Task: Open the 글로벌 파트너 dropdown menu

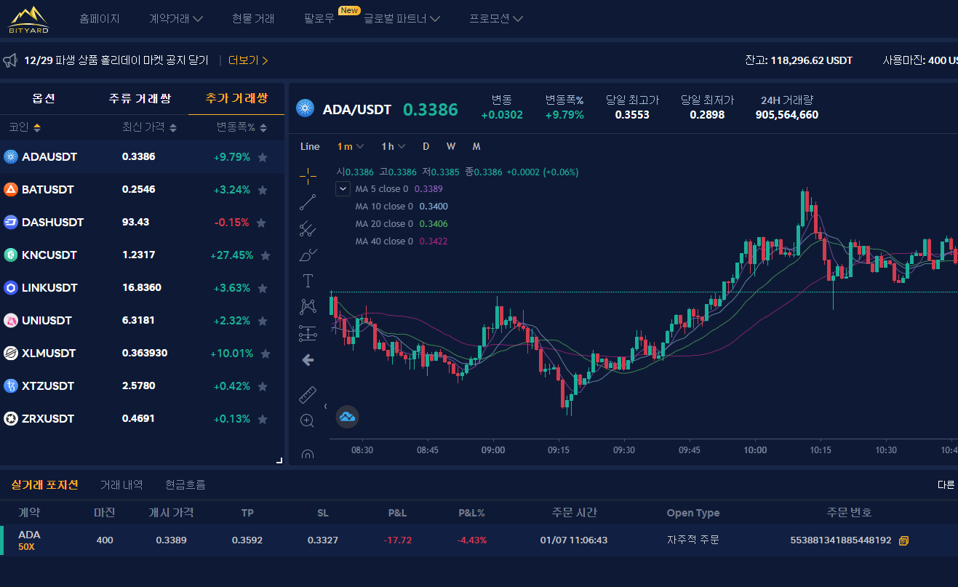Action: click(402, 19)
